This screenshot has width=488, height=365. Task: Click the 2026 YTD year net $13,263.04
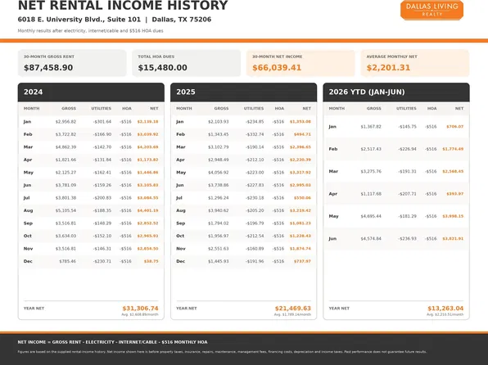[445, 309]
